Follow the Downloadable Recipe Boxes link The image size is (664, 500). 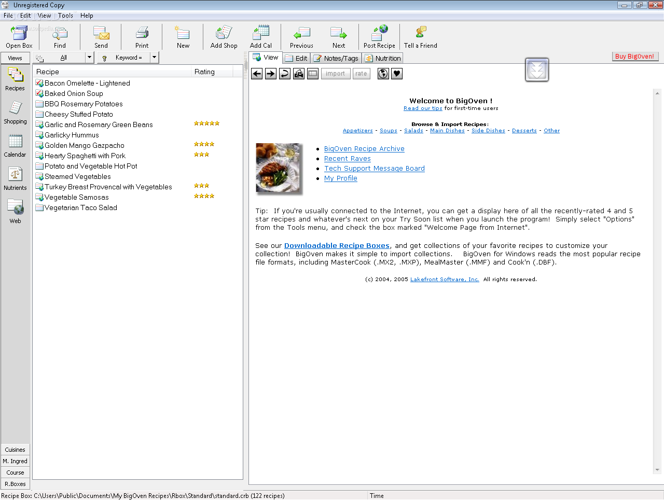click(337, 246)
